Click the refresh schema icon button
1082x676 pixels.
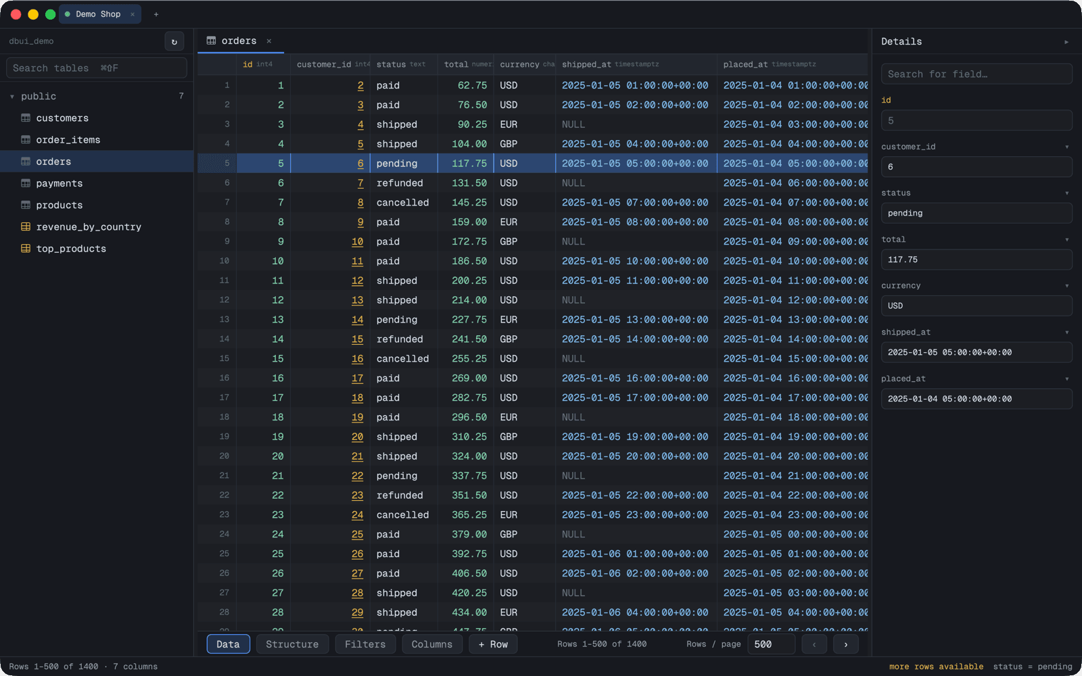tap(174, 41)
